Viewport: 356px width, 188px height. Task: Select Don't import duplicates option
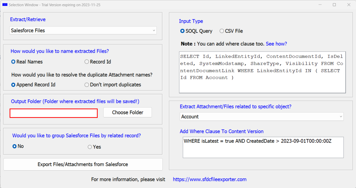pos(87,85)
